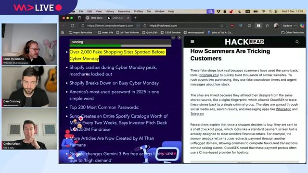Click the blue extension icon beside the red one
The height and width of the screenshot is (173, 308).
[x=241, y=25]
